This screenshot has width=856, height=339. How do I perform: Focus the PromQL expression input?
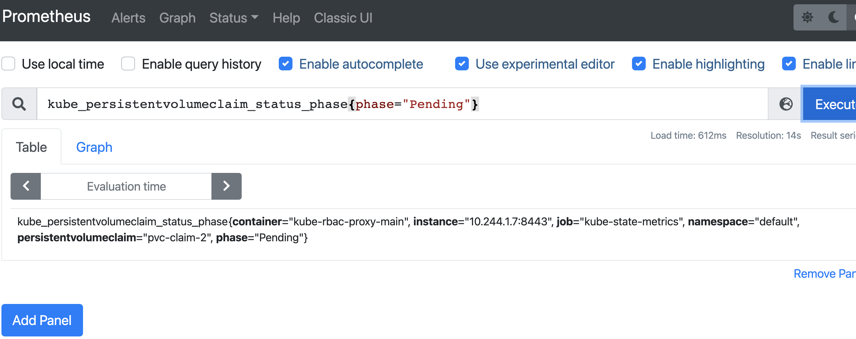(x=402, y=104)
